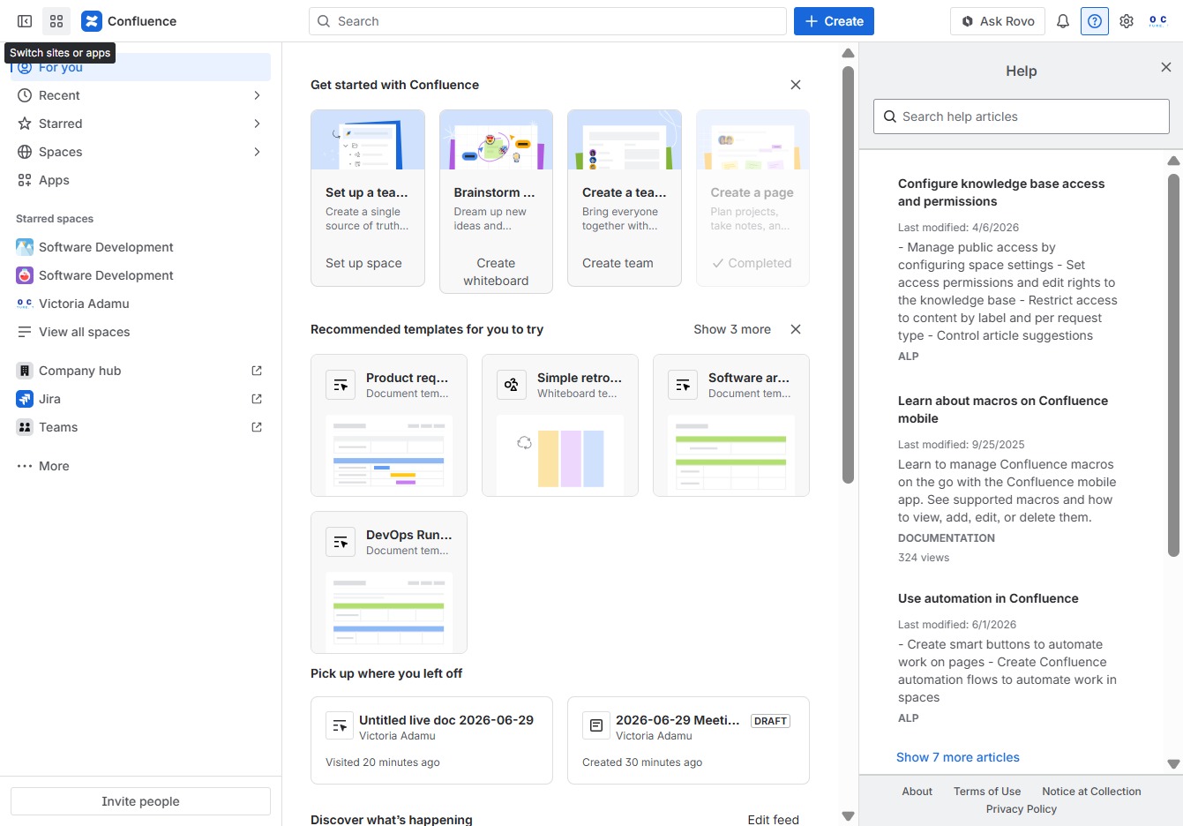Toggle the Help question mark icon

point(1095,21)
